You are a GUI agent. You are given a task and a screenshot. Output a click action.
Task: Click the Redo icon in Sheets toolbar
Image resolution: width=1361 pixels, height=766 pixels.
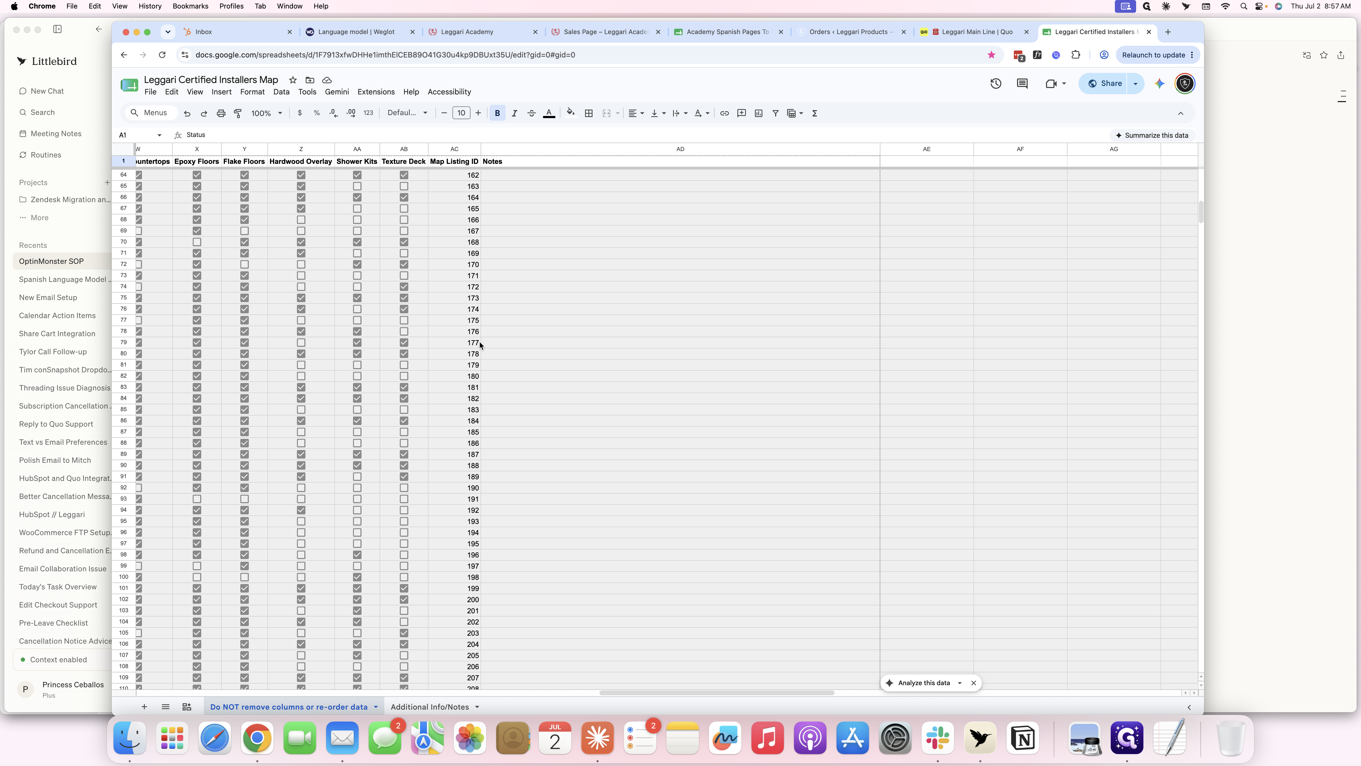tap(204, 113)
